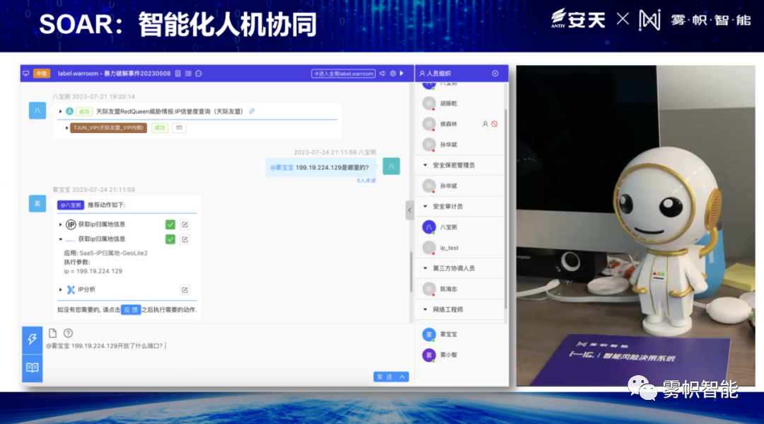Expand the TJUN_VIP row arrow
Viewport: 764px width, 424px height.
(x=66, y=127)
